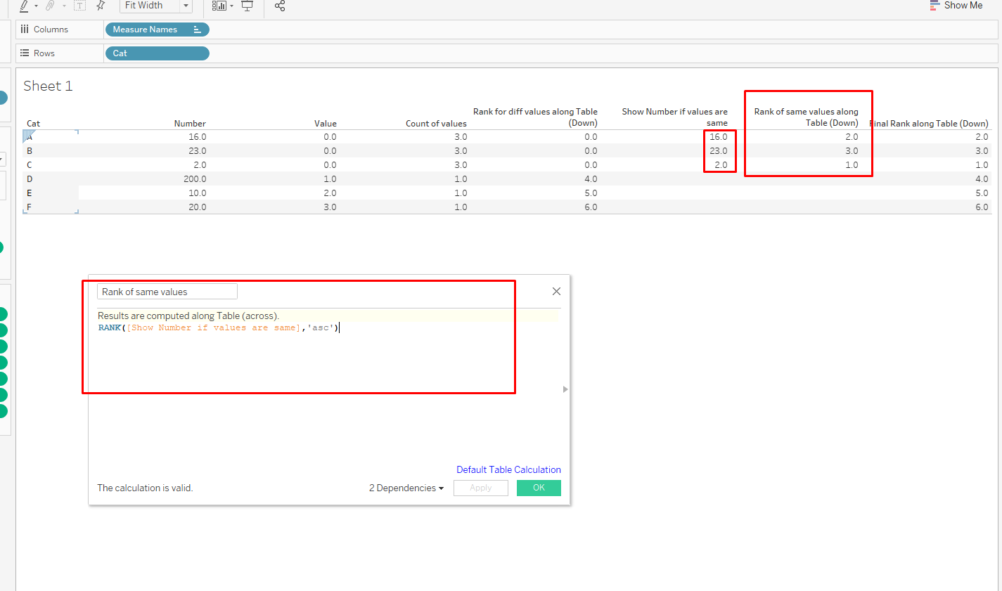Click 'Results are computed along Table (across).' text

pos(188,316)
